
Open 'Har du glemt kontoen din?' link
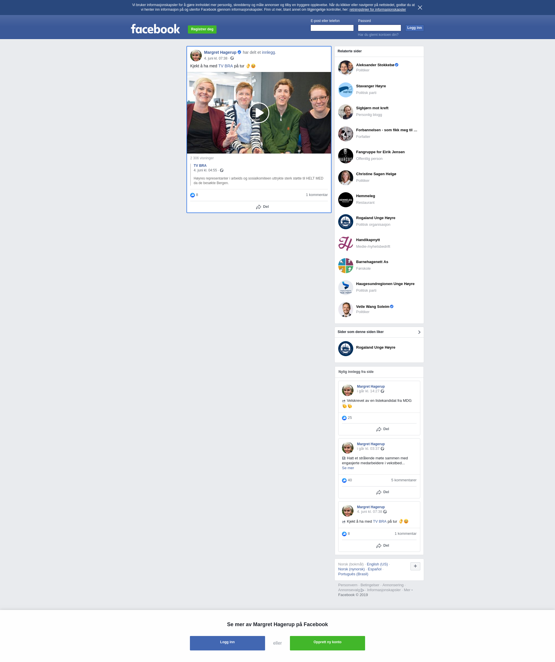pos(378,35)
